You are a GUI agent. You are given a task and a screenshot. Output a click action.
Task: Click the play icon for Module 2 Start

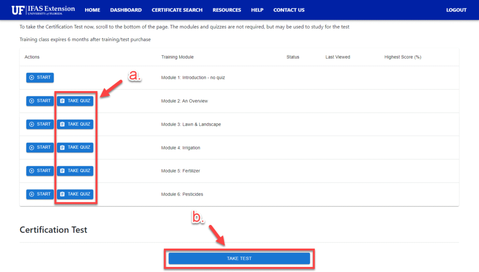tap(32, 101)
